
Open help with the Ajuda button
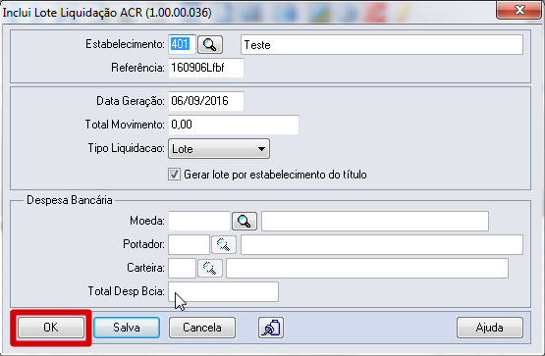pyautogui.click(x=490, y=328)
